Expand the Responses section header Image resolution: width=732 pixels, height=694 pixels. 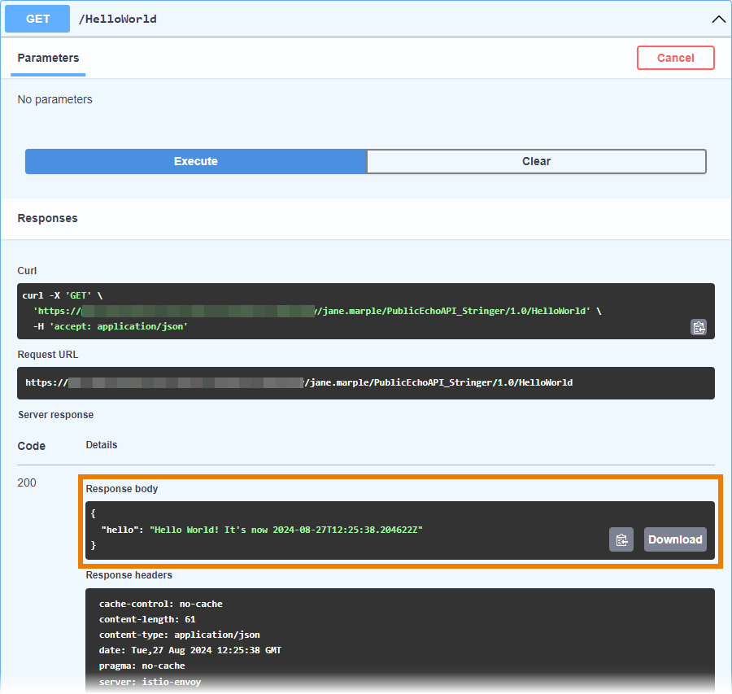click(x=47, y=218)
